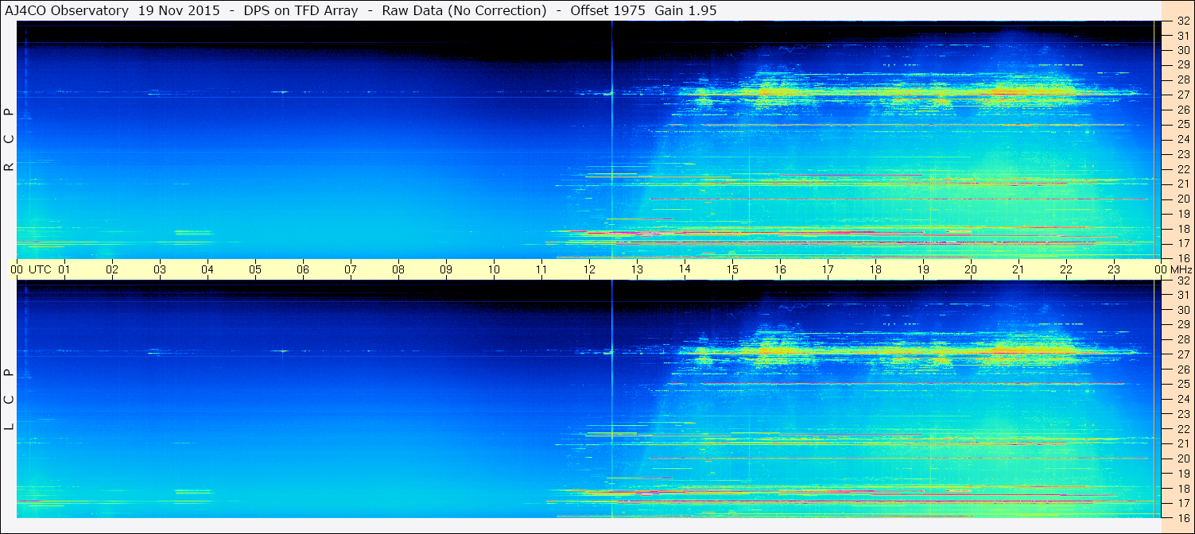Click the 30 MHz tick on the RCP scale
The height and width of the screenshot is (534, 1195).
[x=1182, y=51]
